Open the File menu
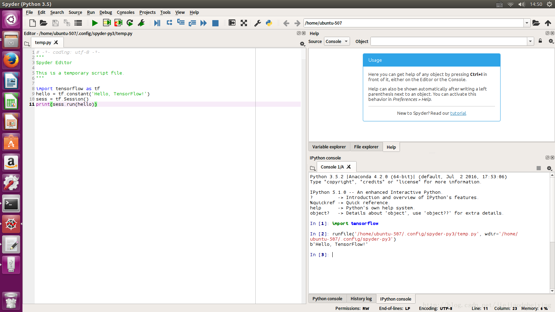 (29, 12)
